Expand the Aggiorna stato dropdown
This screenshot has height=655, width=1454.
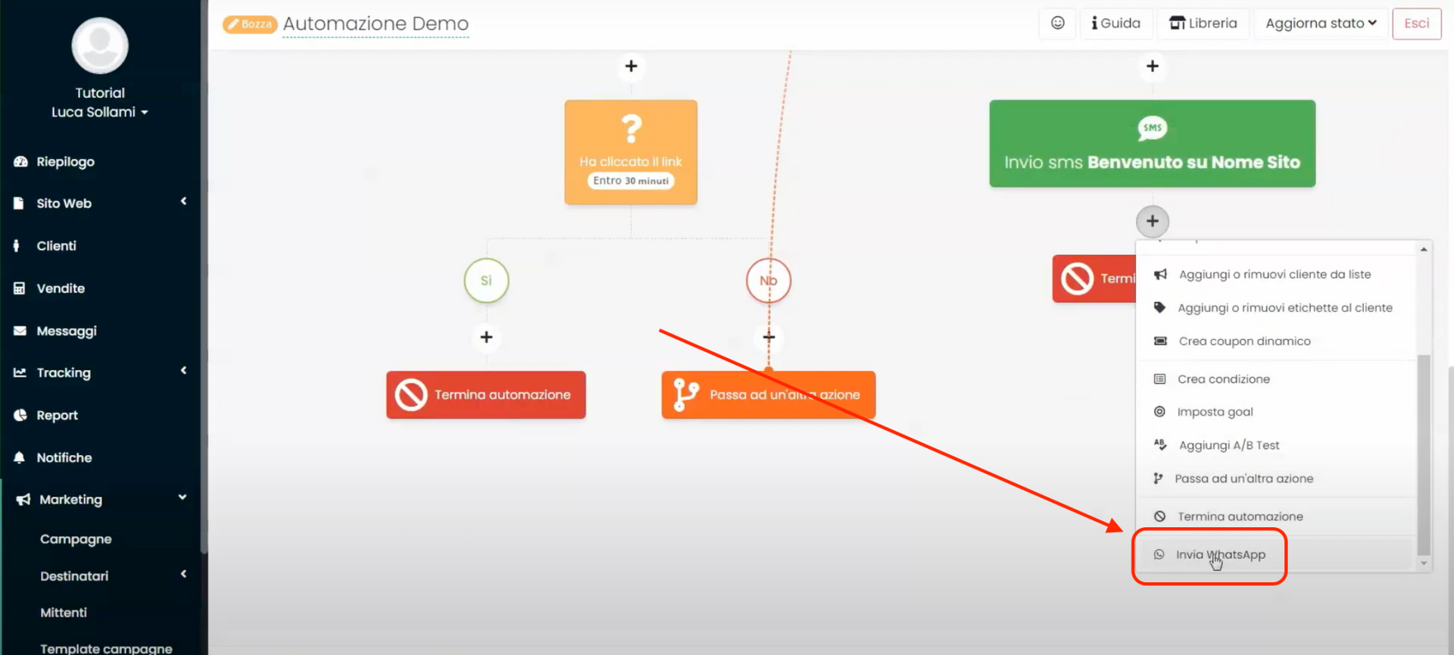tap(1321, 23)
